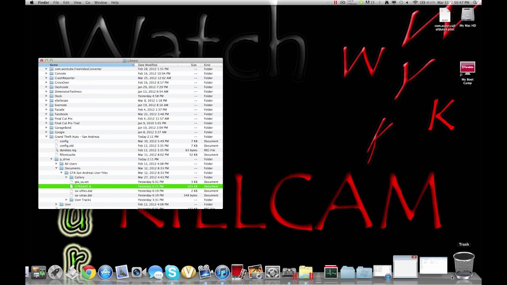Select the GTASAsf1.b file row
The image size is (507, 285).
click(131, 186)
